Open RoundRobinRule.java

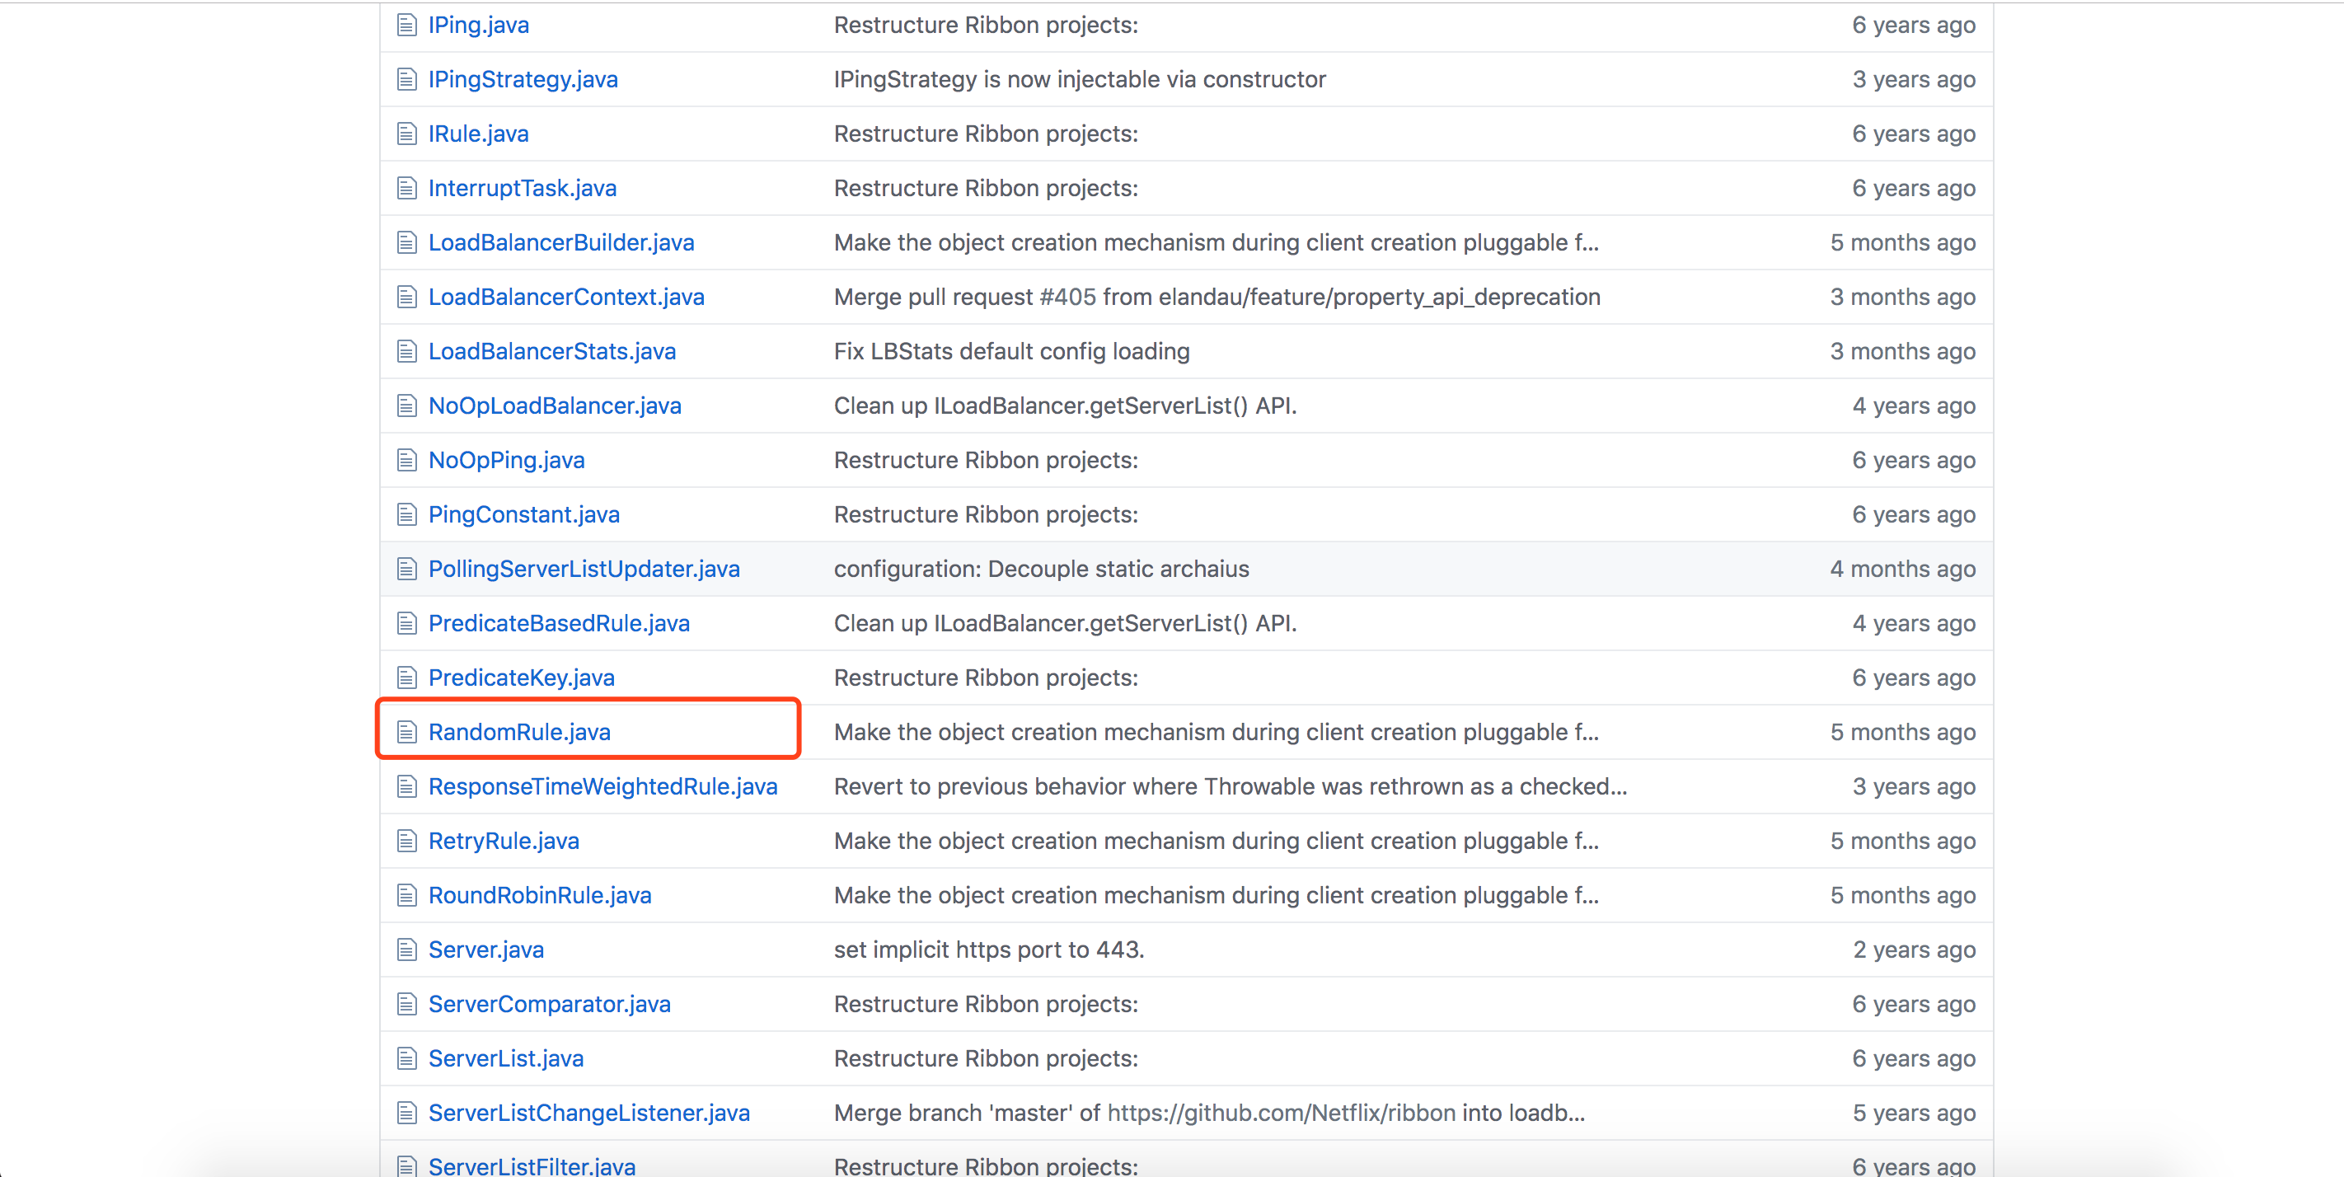click(x=541, y=895)
